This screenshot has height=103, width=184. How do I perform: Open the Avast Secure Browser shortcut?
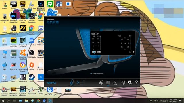(x=23, y=67)
